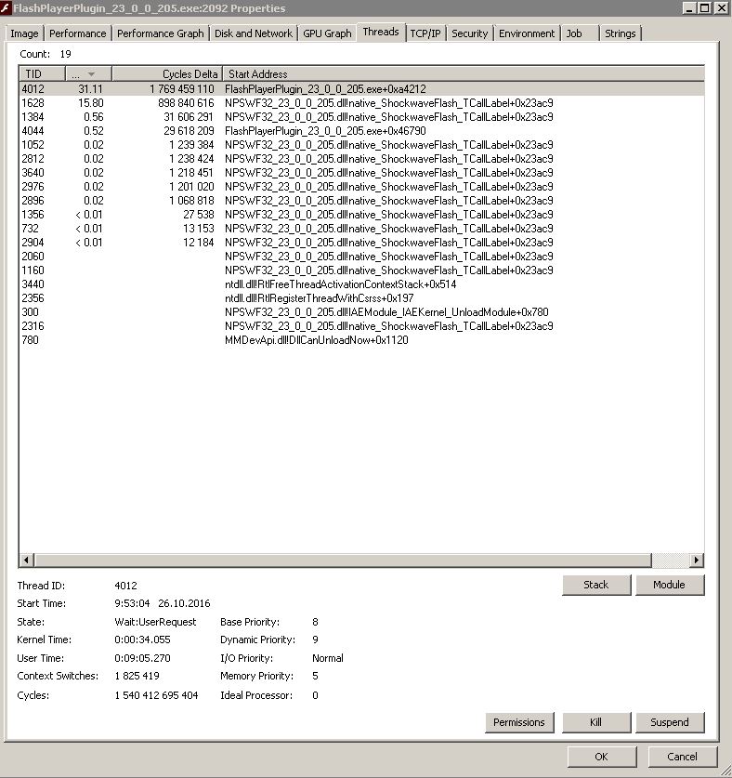Select thread row with TID 2896

[361, 201]
